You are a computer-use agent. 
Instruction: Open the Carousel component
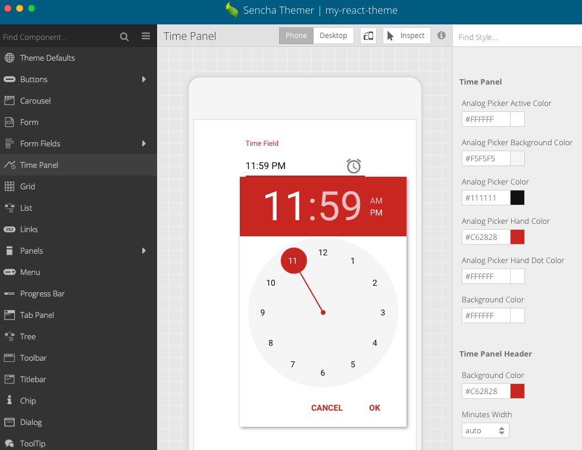click(79, 101)
